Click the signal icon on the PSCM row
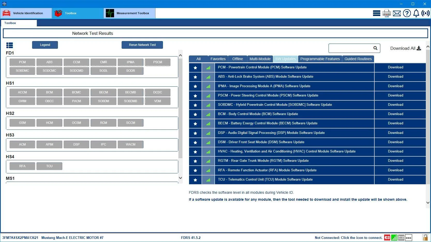 (208, 96)
